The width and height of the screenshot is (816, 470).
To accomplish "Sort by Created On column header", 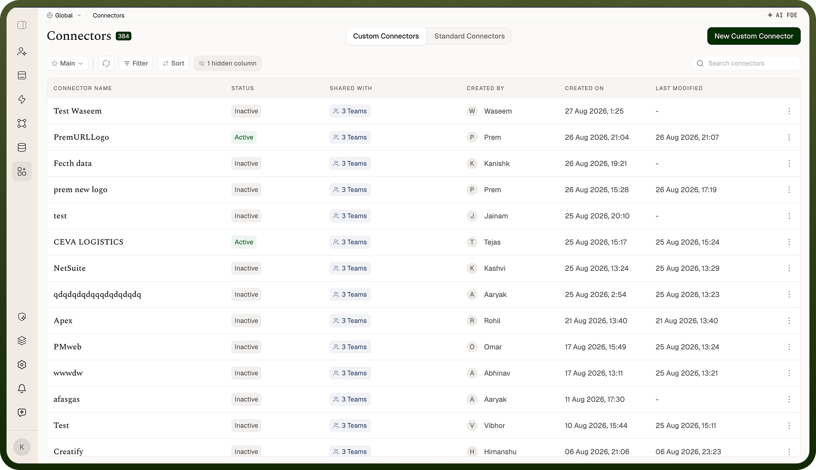I will [x=584, y=88].
